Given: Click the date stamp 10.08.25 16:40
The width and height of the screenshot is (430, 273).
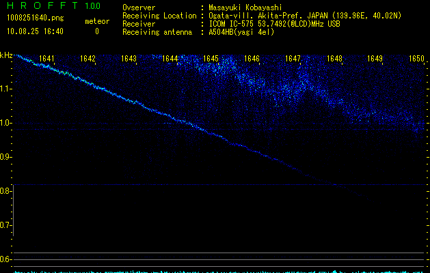Looking at the screenshot, I should coord(35,31).
